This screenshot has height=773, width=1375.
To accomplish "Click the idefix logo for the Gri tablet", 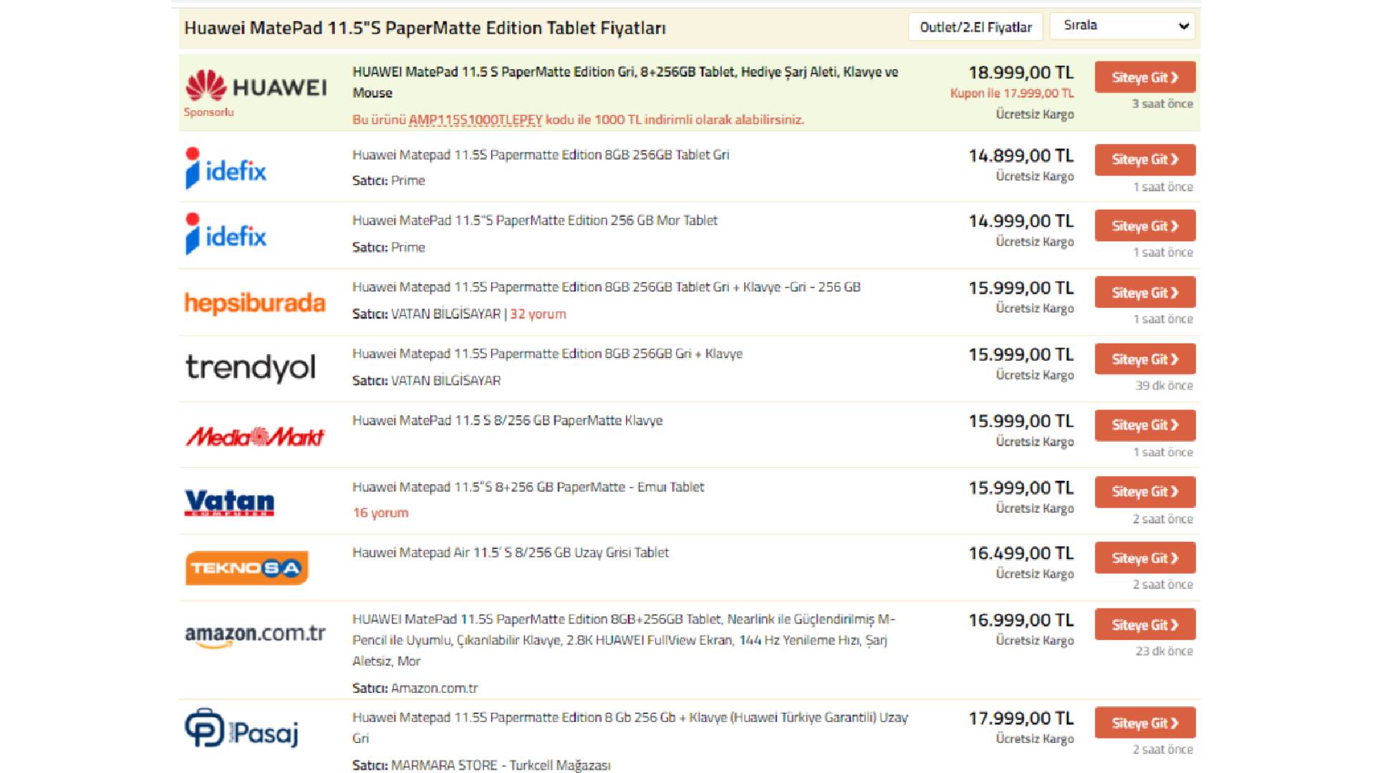I will tap(226, 169).
